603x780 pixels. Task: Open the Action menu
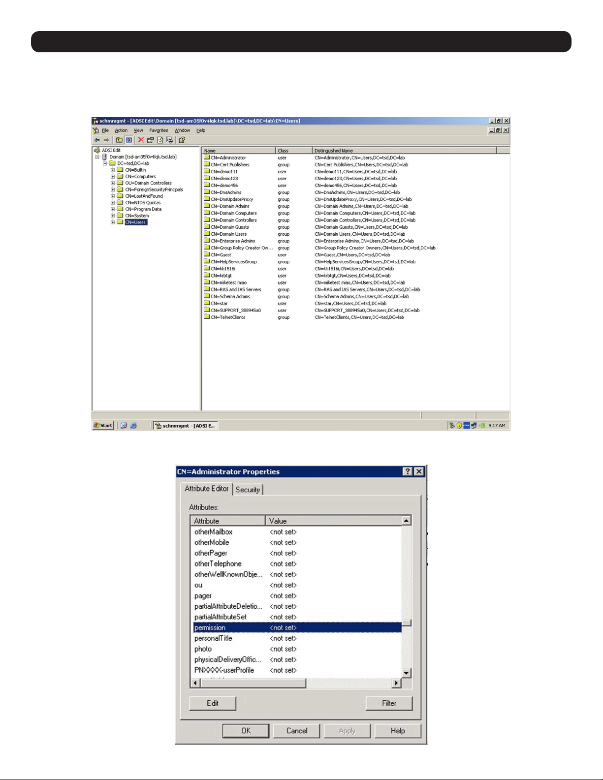click(x=121, y=130)
